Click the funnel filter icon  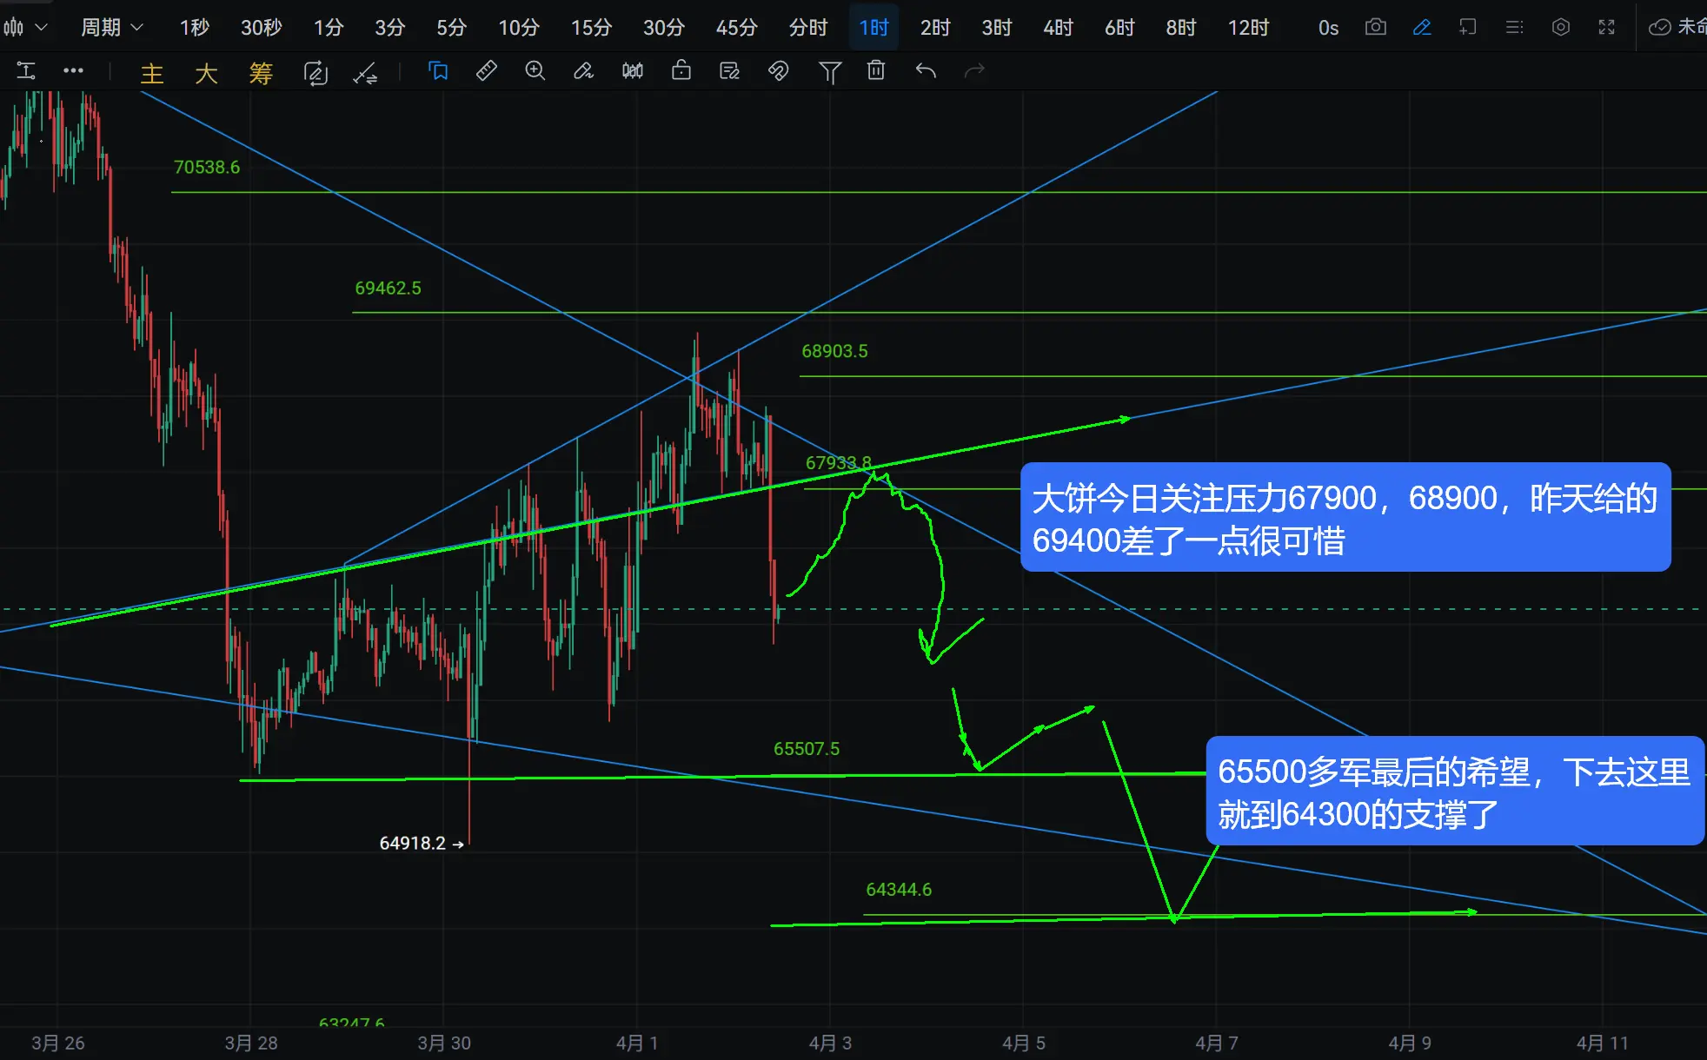(829, 72)
